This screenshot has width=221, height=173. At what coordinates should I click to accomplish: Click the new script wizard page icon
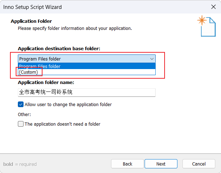(x=206, y=26)
